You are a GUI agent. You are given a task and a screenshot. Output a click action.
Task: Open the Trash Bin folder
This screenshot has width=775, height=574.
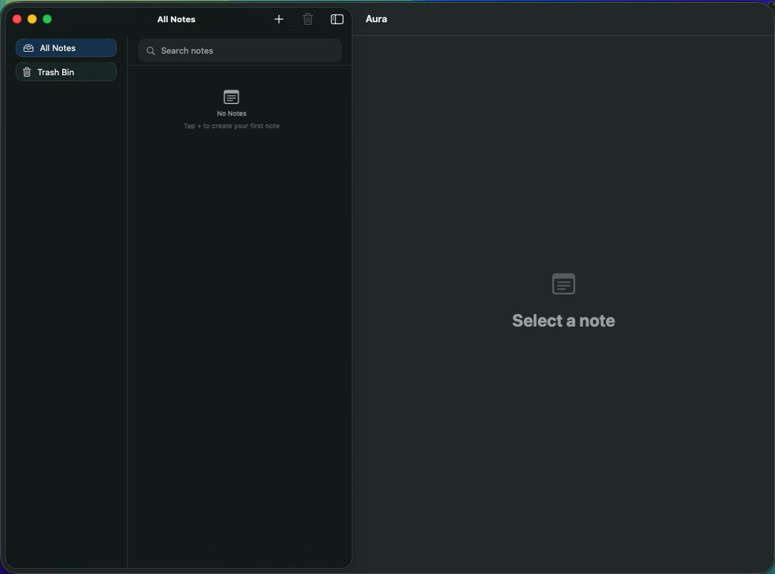pos(66,72)
